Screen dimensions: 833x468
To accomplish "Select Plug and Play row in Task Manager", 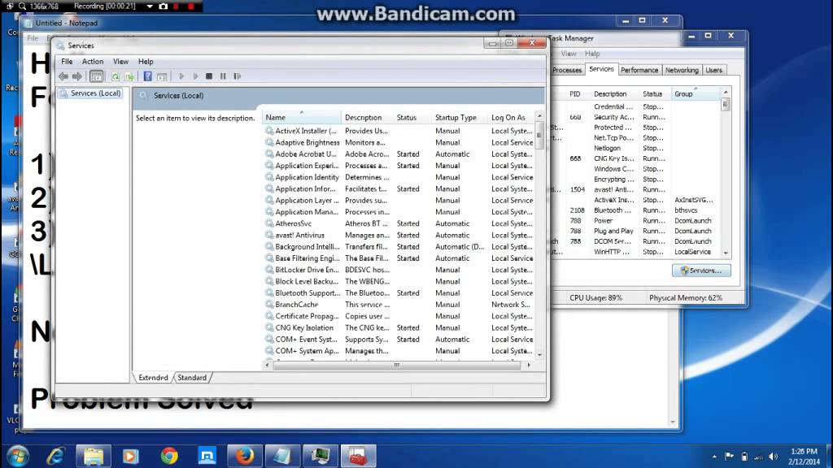I will point(635,232).
